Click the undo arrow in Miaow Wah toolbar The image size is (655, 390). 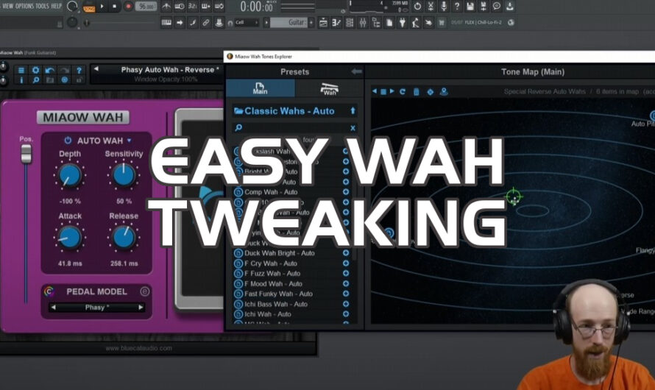pyautogui.click(x=50, y=70)
